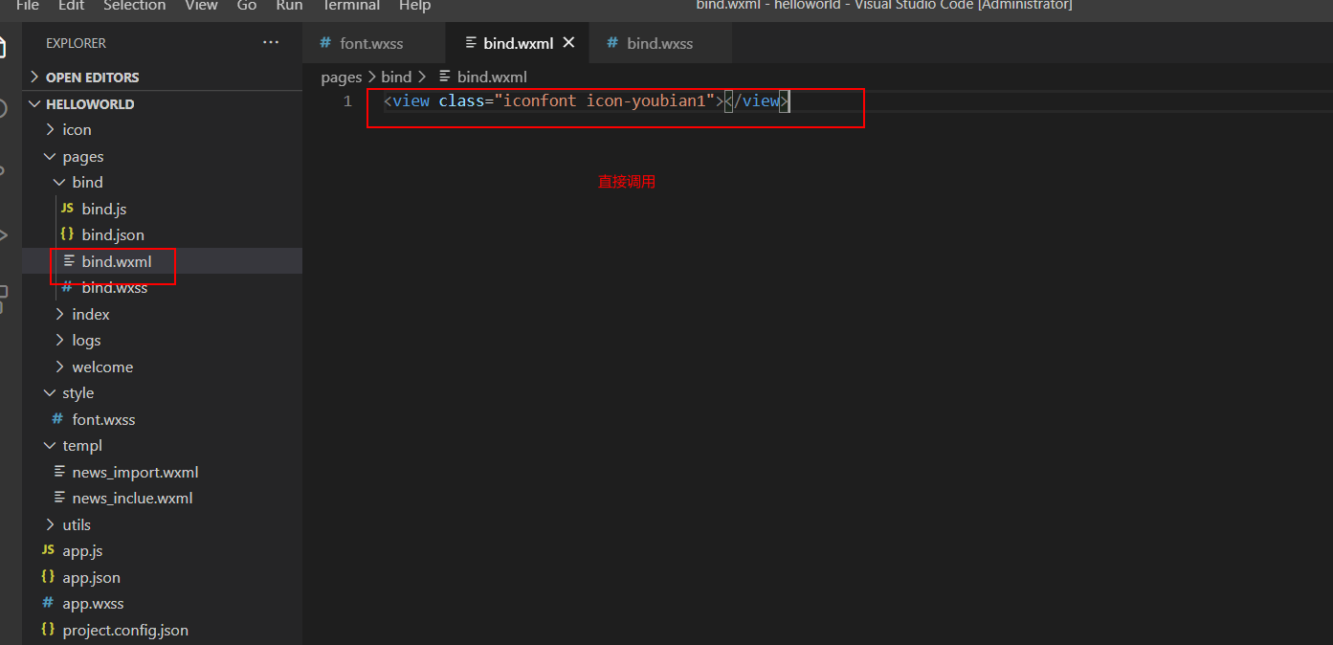Open font.wxss under the style folder
The image size is (1333, 645).
point(104,419)
